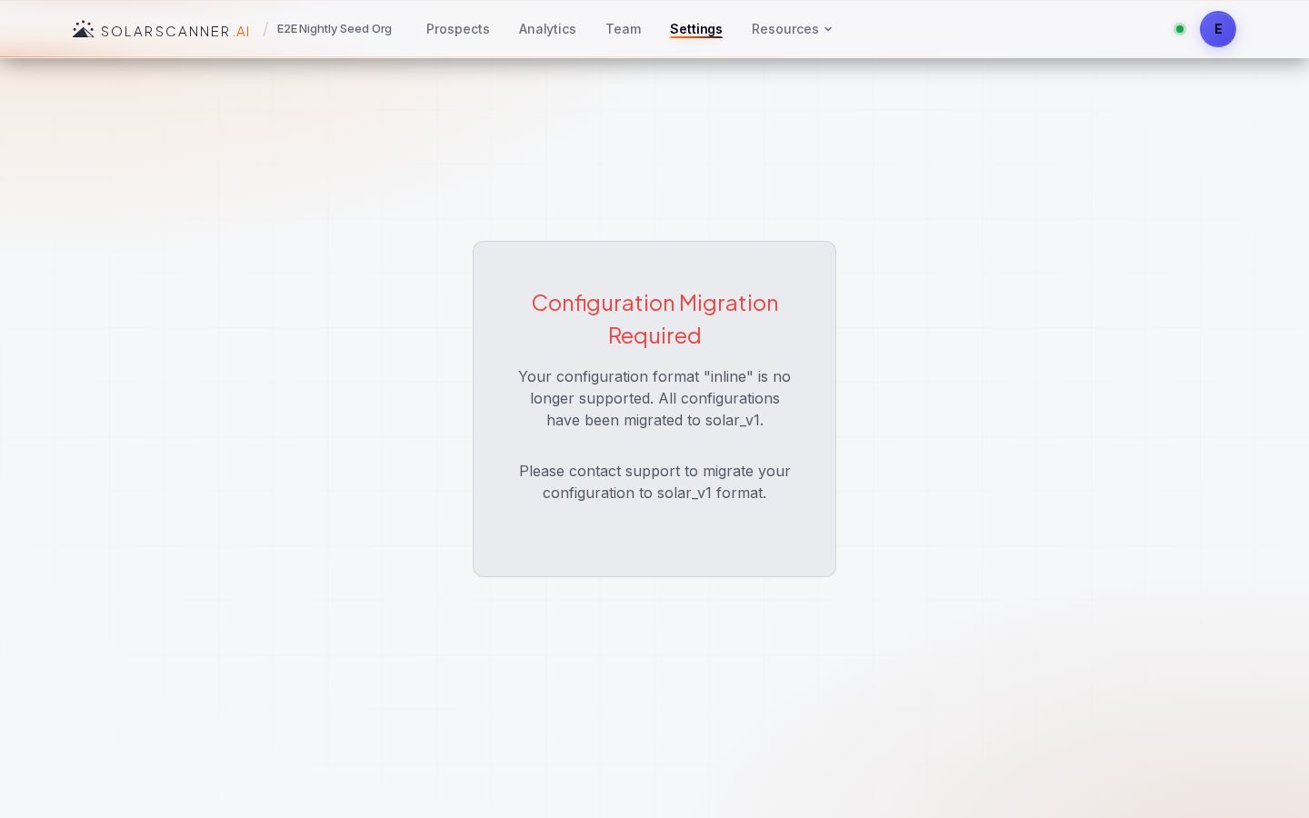Click the green status indicator dot

pyautogui.click(x=1180, y=29)
